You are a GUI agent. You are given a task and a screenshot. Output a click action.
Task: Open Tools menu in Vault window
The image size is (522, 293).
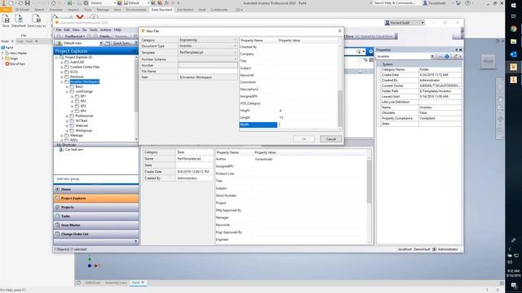(x=93, y=30)
